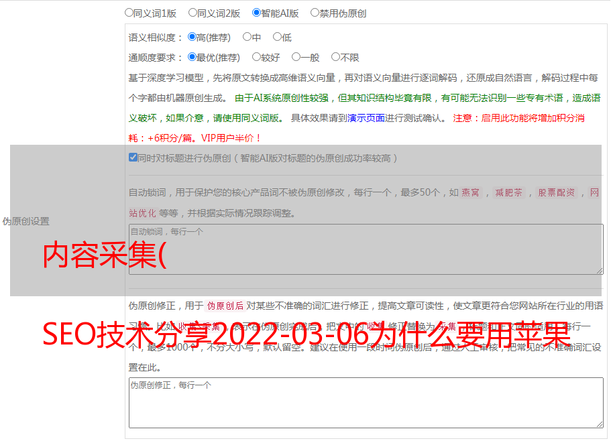Click the 伪原创修正 textarea
This screenshot has height=441, width=611.
[366, 403]
